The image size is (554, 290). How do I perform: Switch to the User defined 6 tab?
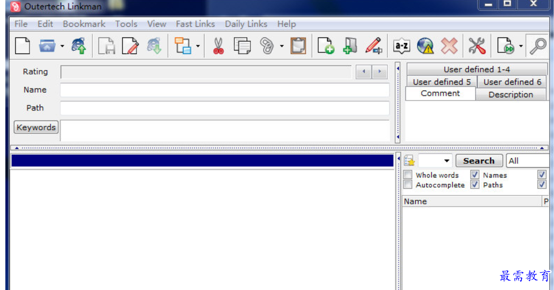pyautogui.click(x=512, y=82)
